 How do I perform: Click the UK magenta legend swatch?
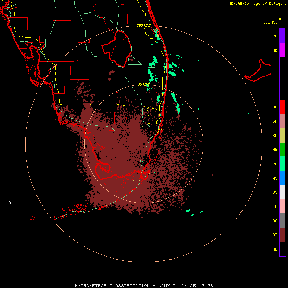[283, 50]
